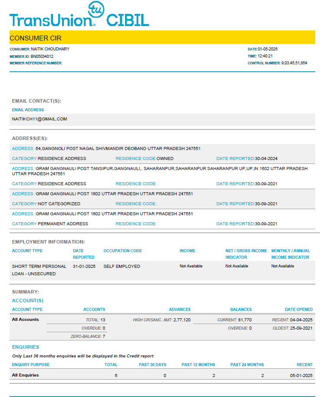Image resolution: width=320 pixels, height=397 pixels.
Task: Click Not Available under INCOME column
Action: (191, 266)
